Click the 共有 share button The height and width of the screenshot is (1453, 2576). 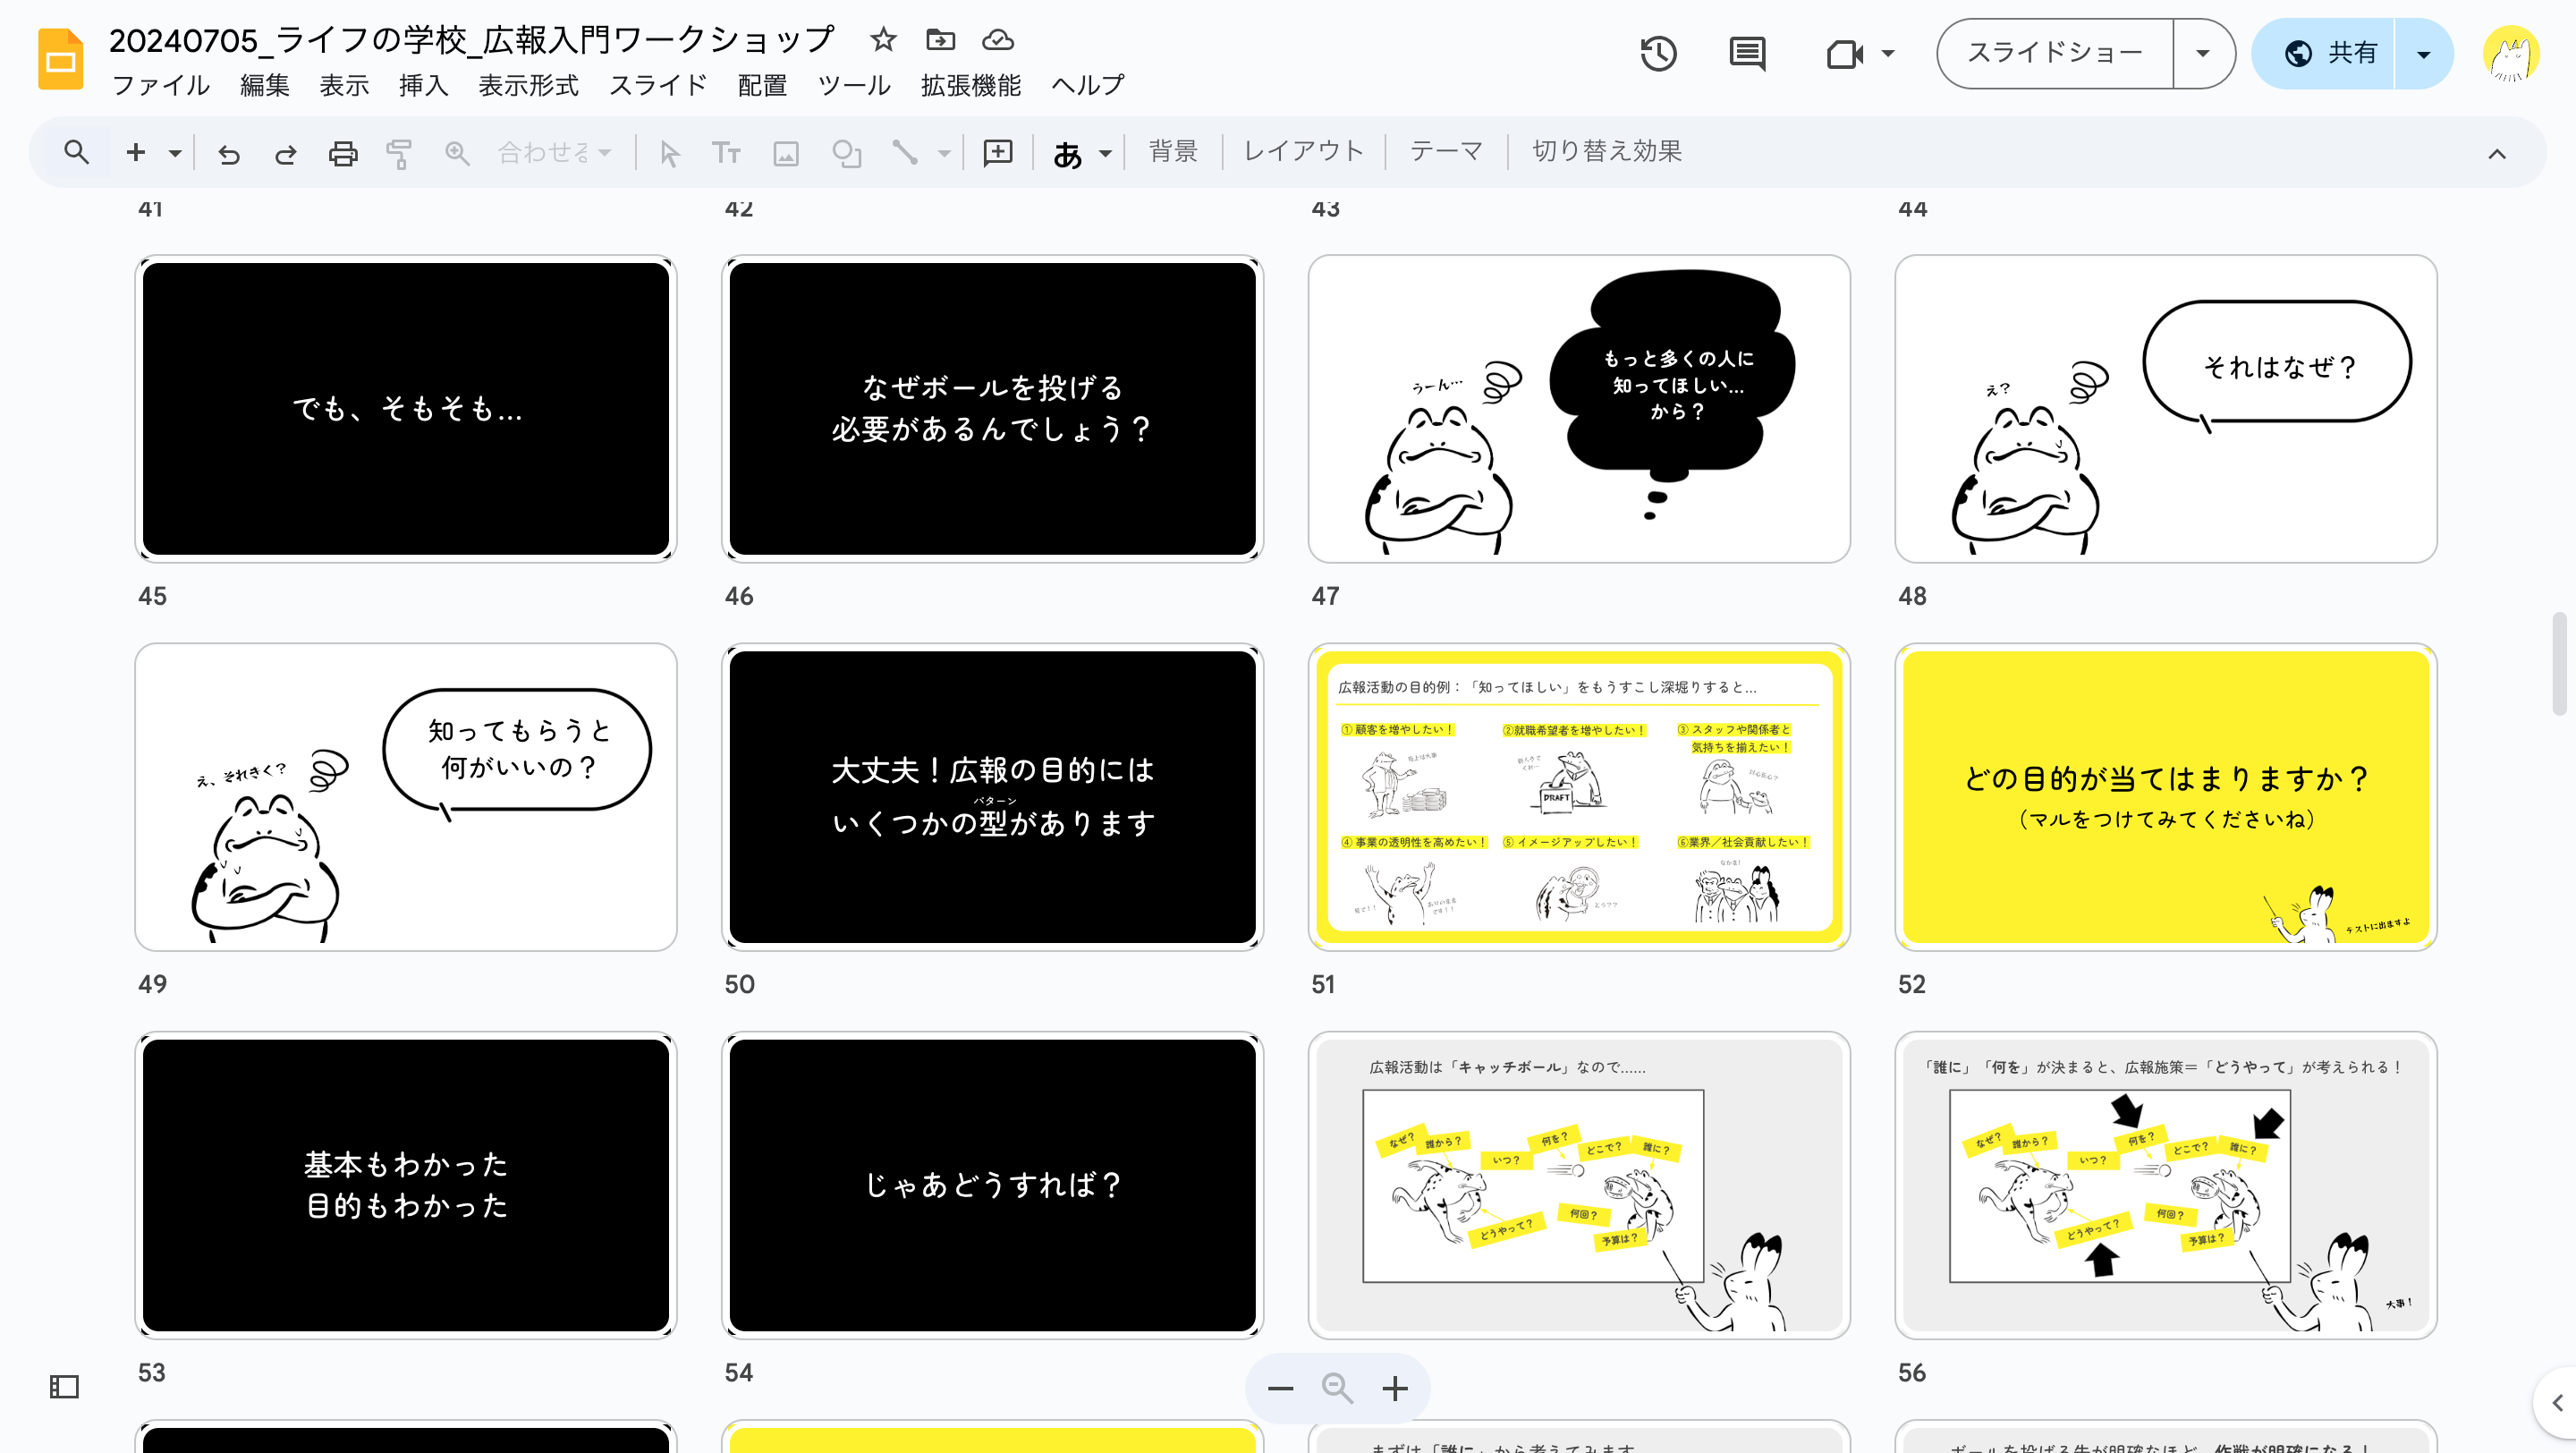(x=2324, y=53)
